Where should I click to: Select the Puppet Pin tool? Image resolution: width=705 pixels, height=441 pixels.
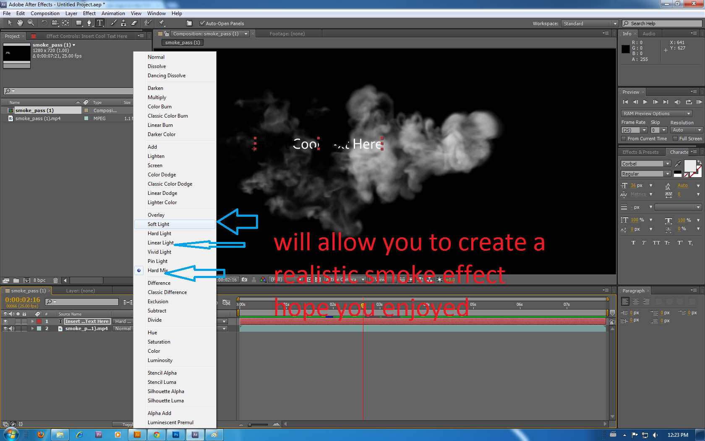coord(162,23)
